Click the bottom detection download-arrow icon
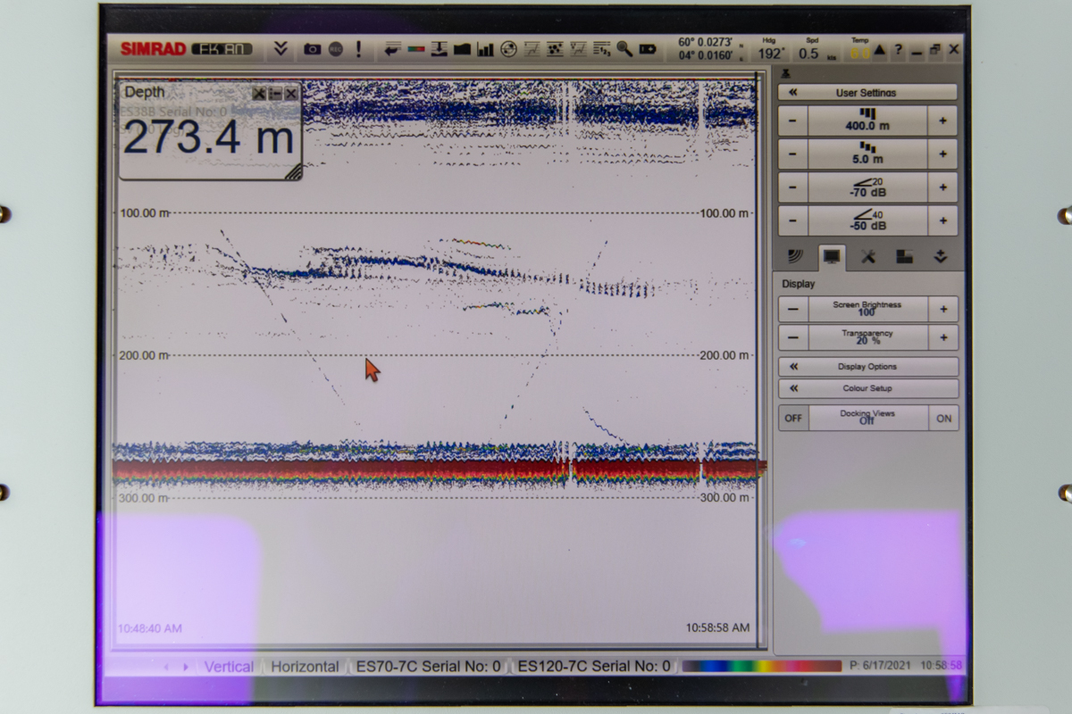This screenshot has height=714, width=1072. (439, 49)
